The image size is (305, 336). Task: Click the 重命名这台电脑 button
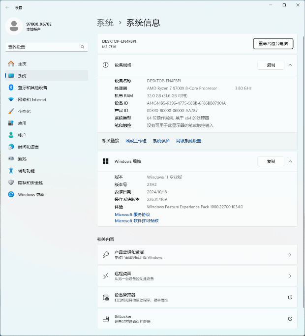pyautogui.click(x=273, y=43)
